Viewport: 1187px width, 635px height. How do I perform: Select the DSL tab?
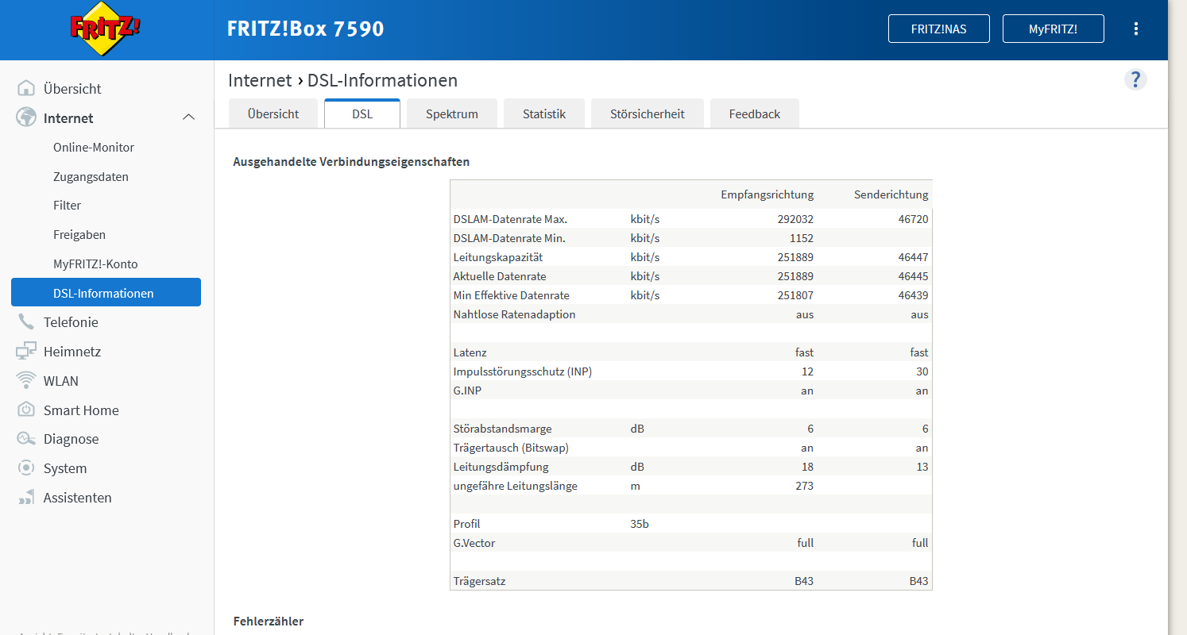click(362, 114)
